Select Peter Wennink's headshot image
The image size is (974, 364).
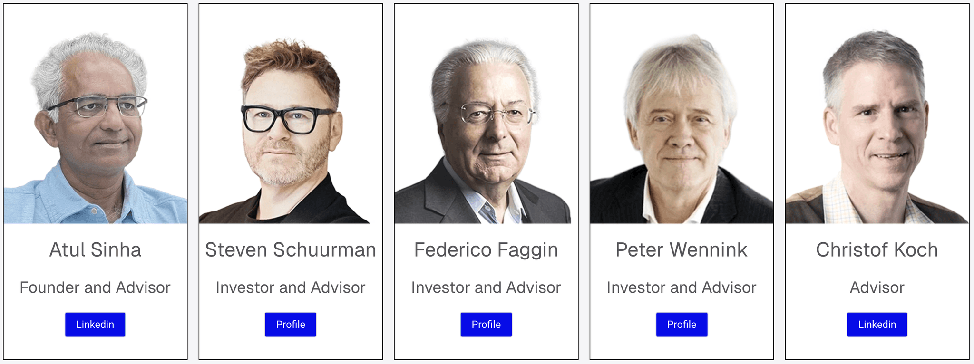tap(682, 119)
